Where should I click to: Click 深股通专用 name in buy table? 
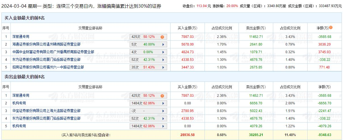21,37
